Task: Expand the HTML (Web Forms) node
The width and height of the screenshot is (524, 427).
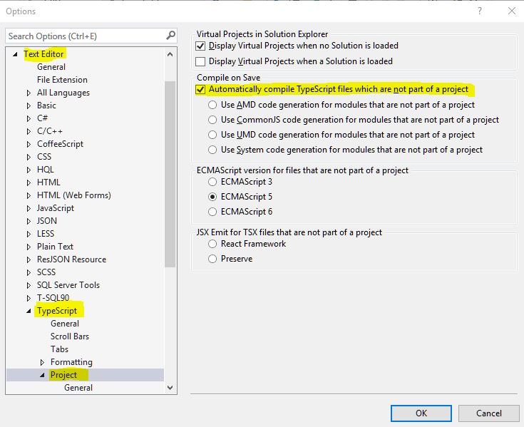Action: pos(29,195)
